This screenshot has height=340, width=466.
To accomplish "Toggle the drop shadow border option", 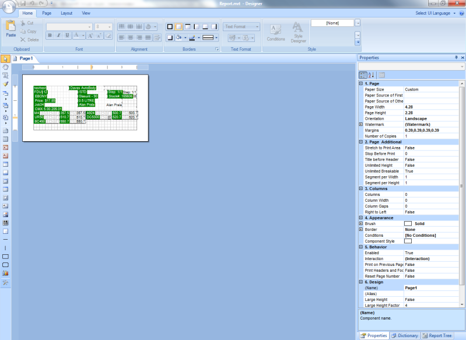I will point(170,37).
